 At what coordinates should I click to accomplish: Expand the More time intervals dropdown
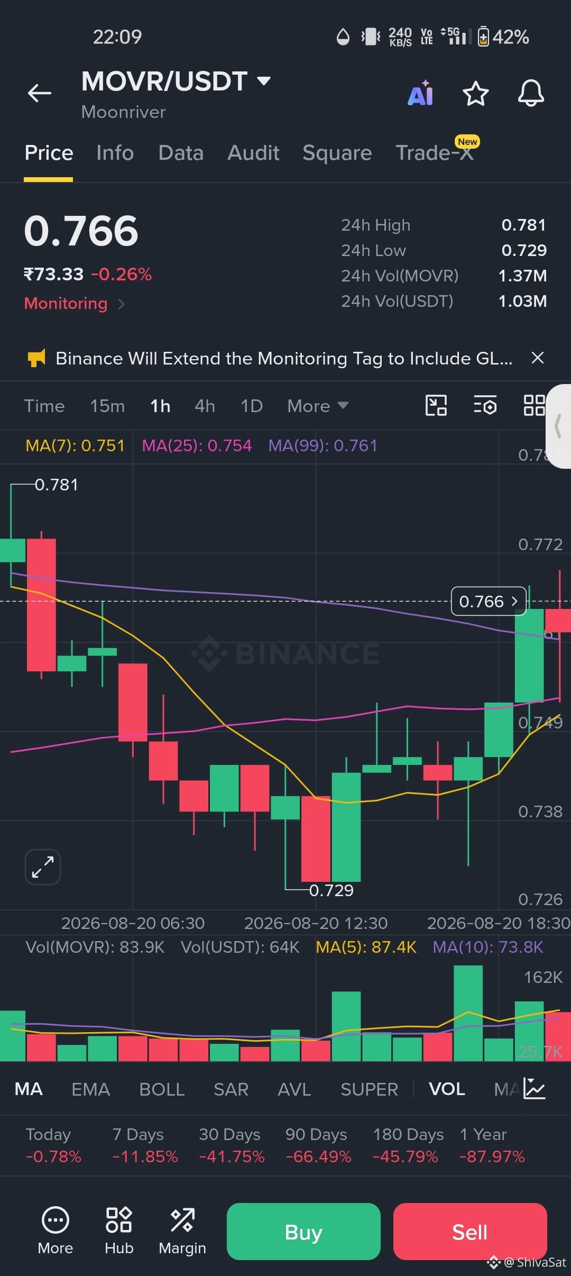(318, 406)
